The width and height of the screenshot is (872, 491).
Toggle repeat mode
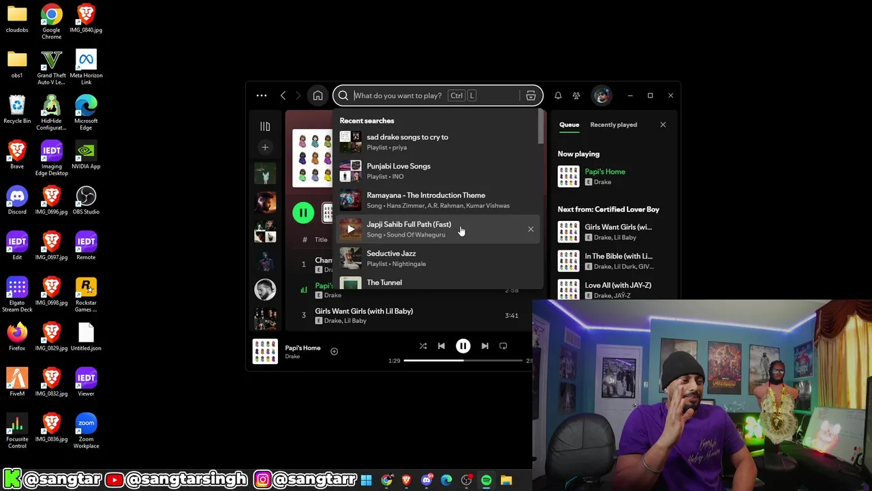pos(503,346)
